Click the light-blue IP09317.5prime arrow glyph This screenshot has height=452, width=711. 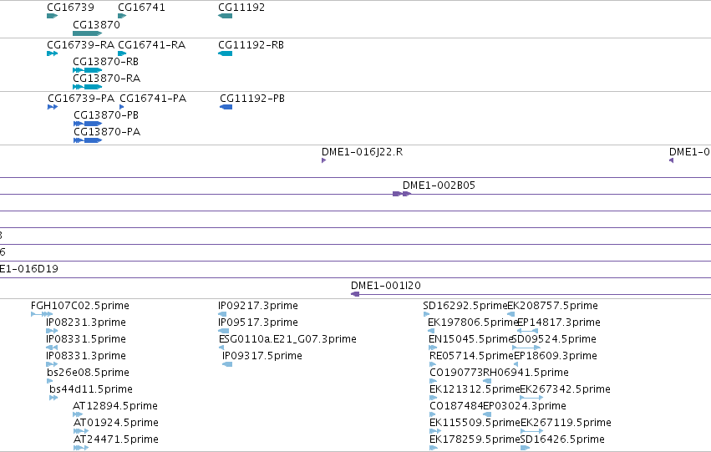(x=227, y=364)
